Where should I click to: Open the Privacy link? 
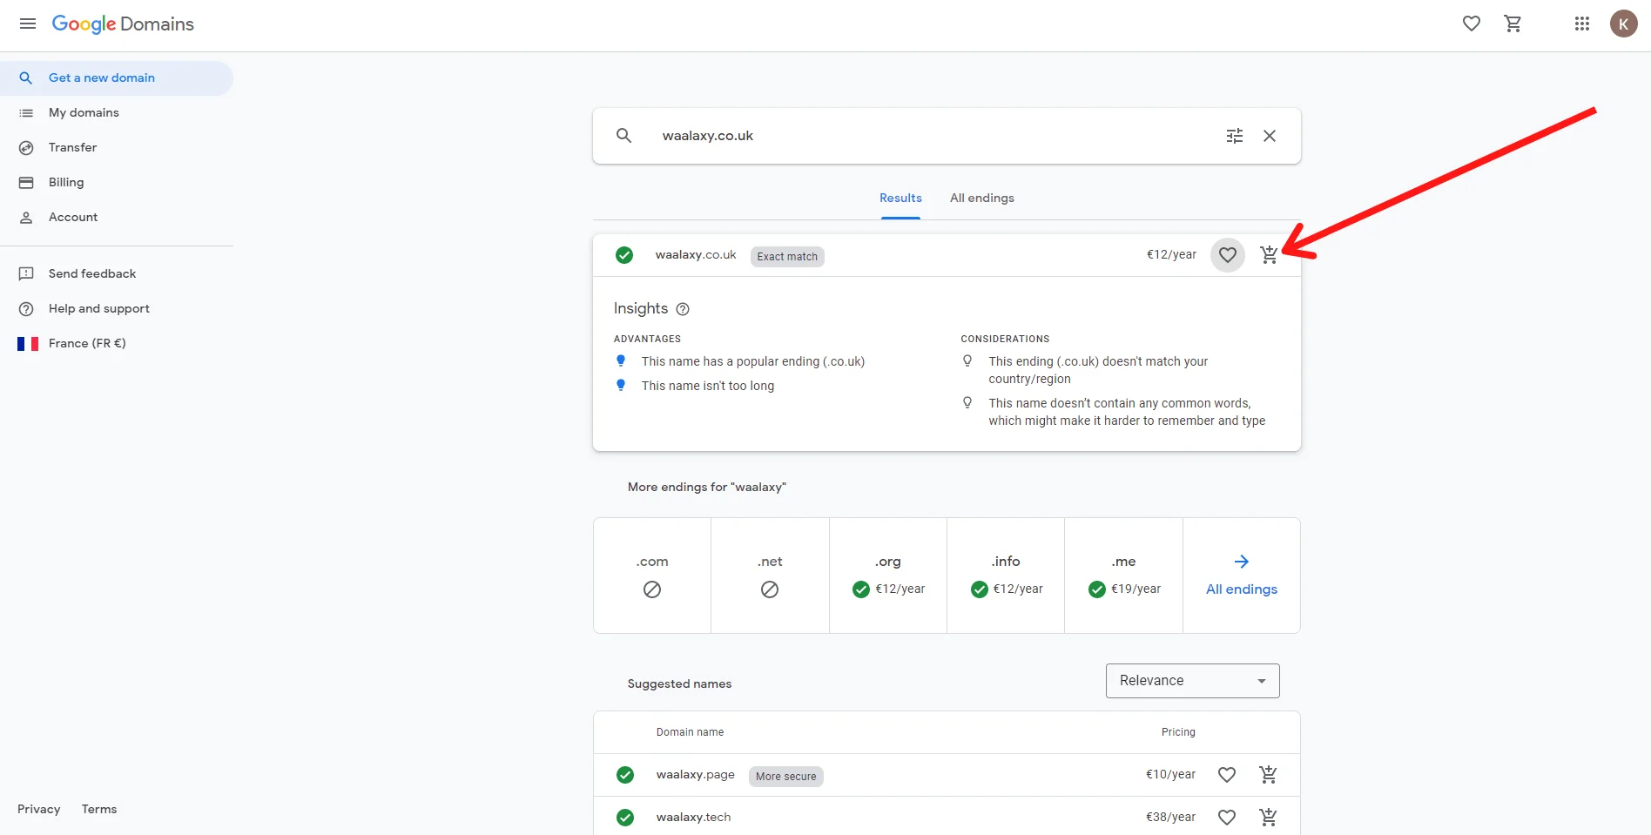pos(39,809)
